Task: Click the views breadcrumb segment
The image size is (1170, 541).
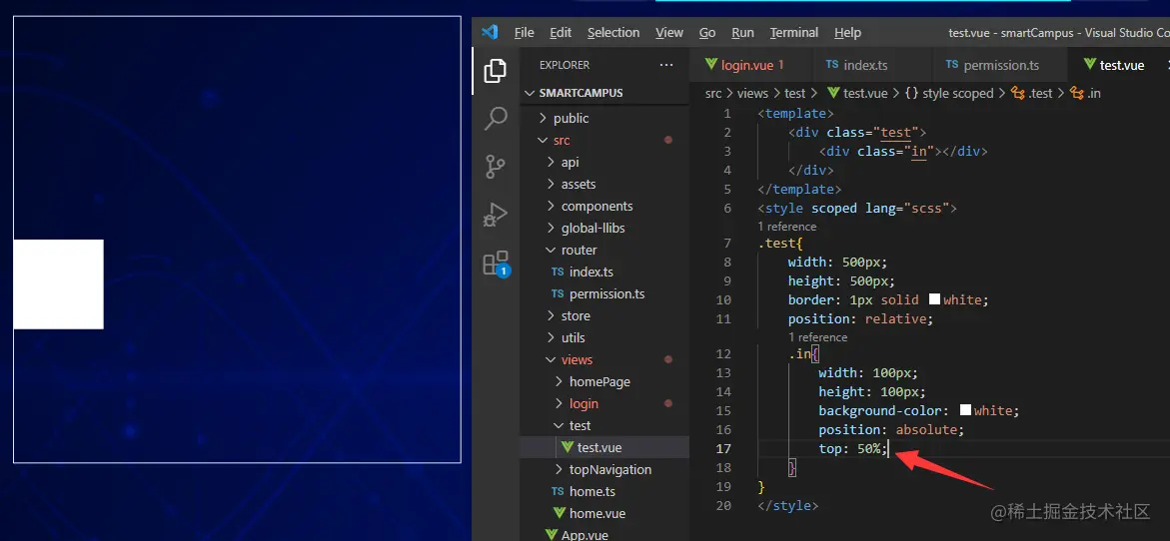Action: pyautogui.click(x=752, y=93)
